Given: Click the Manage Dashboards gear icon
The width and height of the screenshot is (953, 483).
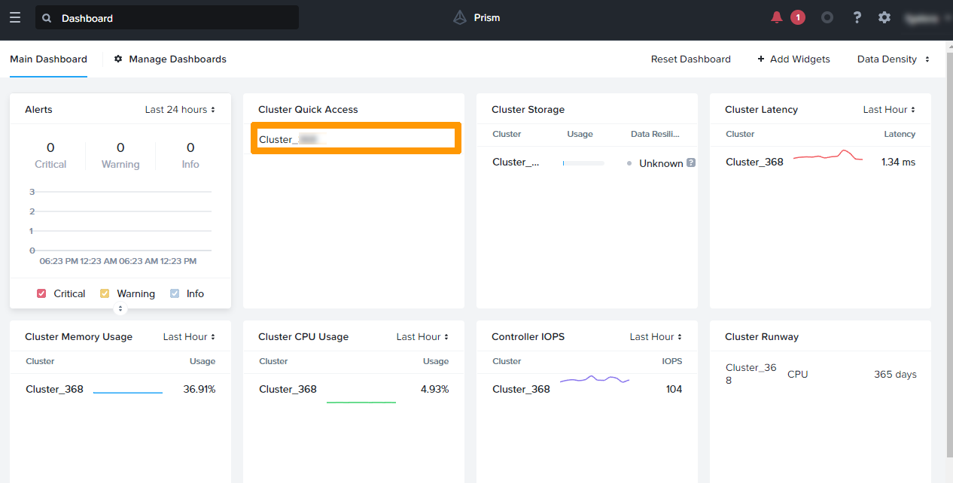Looking at the screenshot, I should pos(117,59).
